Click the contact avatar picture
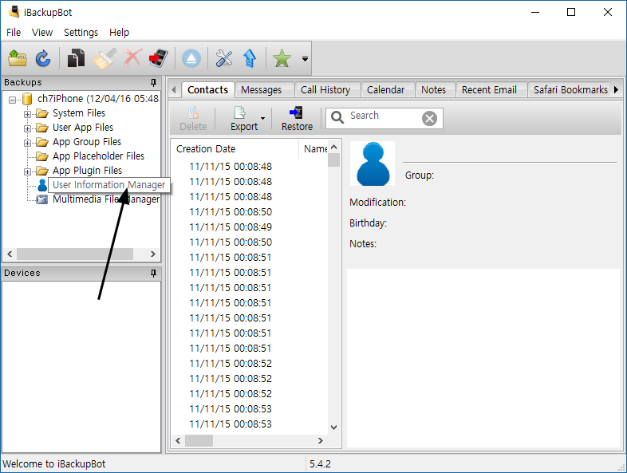 tap(373, 164)
